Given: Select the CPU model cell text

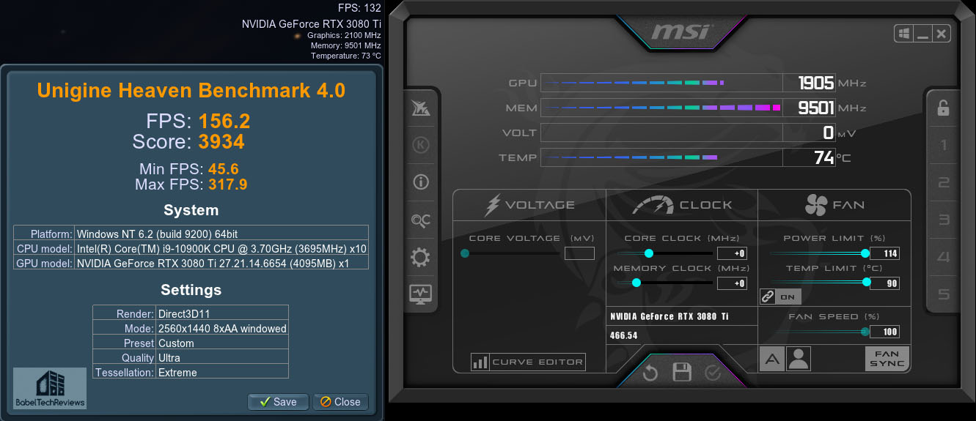Looking at the screenshot, I should pyautogui.click(x=221, y=249).
